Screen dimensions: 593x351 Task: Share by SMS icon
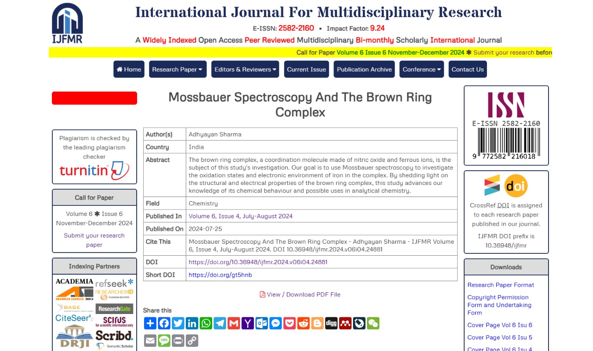pyautogui.click(x=164, y=341)
